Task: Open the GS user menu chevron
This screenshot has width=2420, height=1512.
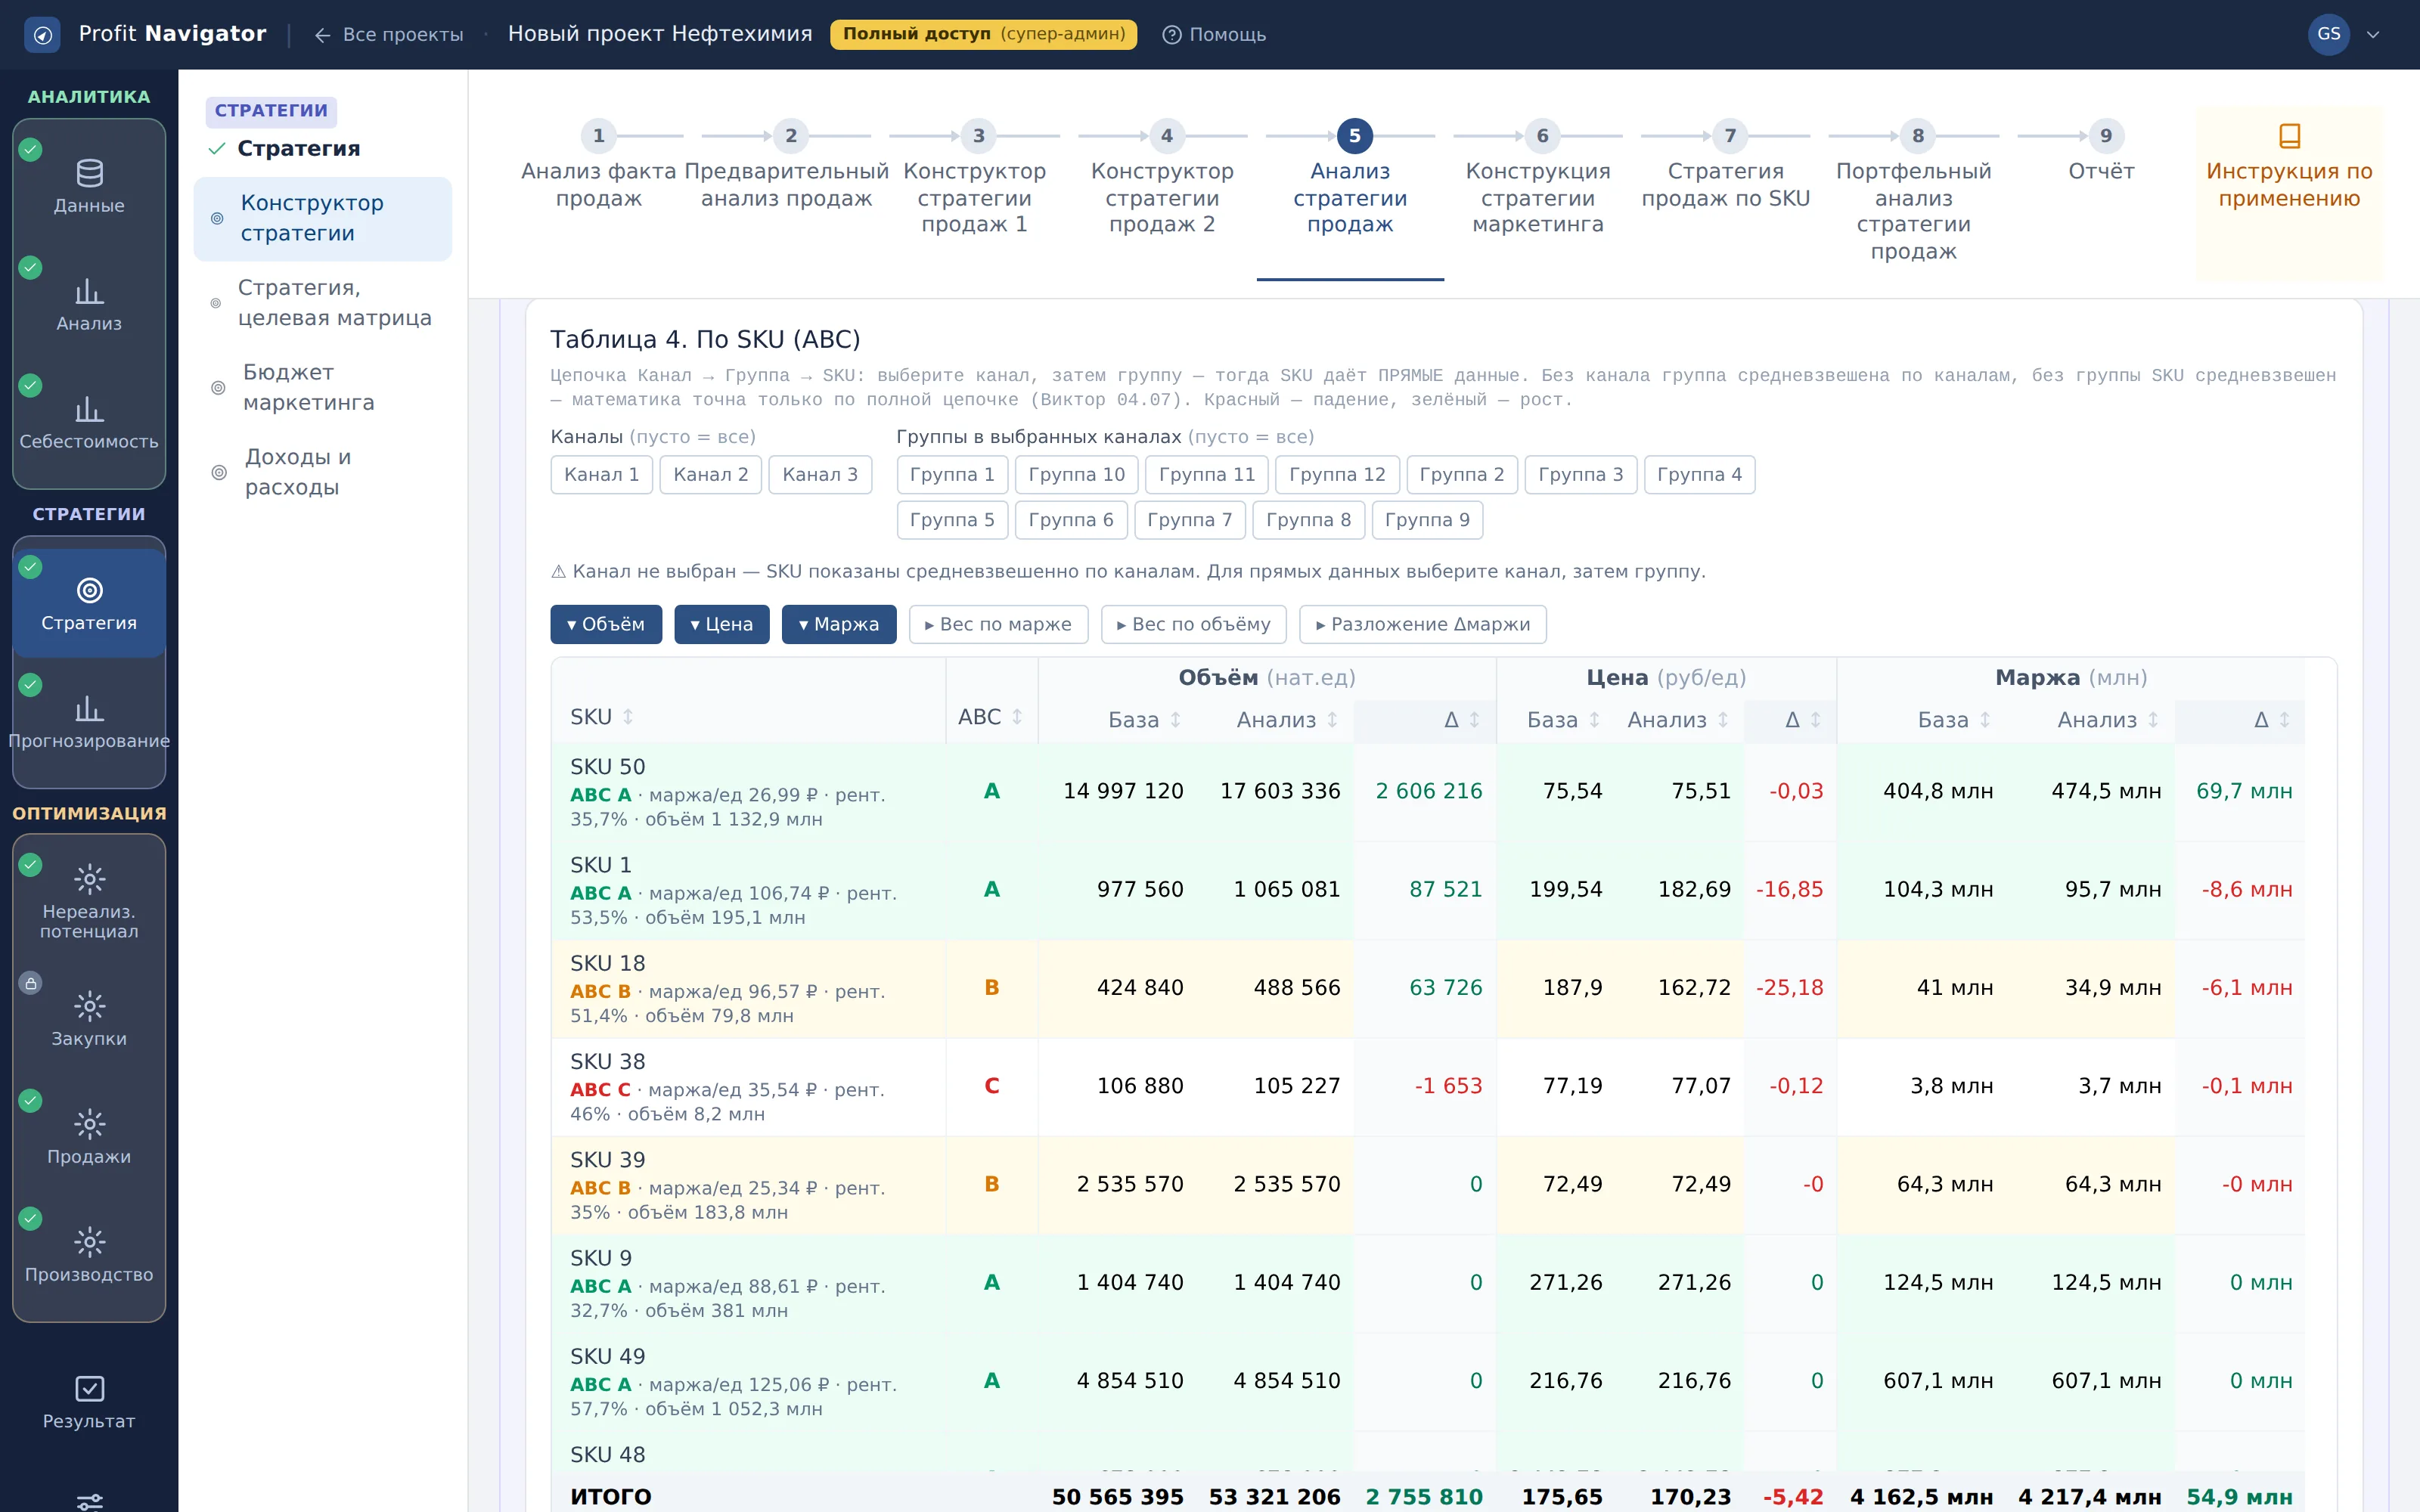Action: click(2373, 35)
